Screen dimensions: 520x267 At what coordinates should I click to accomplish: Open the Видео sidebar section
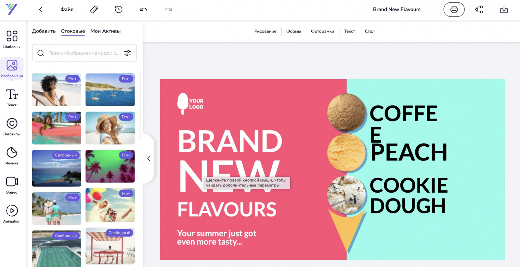tap(12, 184)
